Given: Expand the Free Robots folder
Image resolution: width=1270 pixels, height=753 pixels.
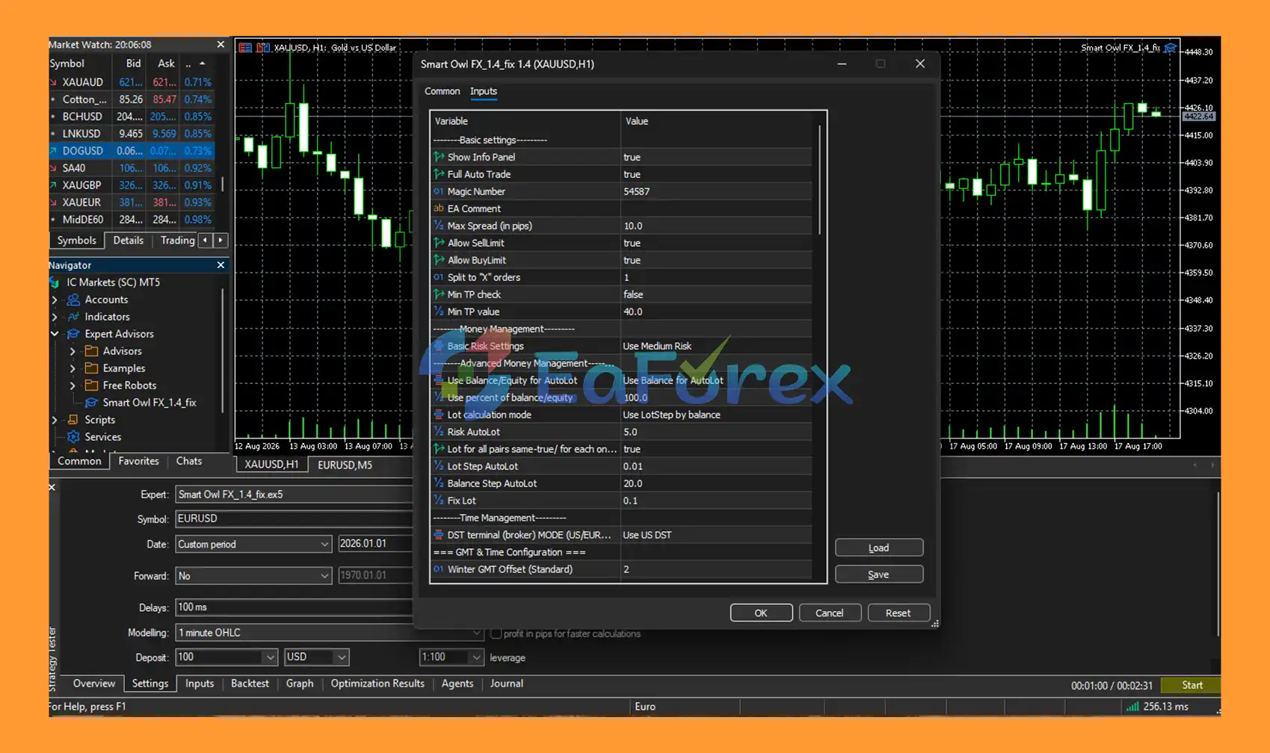Looking at the screenshot, I should (73, 385).
